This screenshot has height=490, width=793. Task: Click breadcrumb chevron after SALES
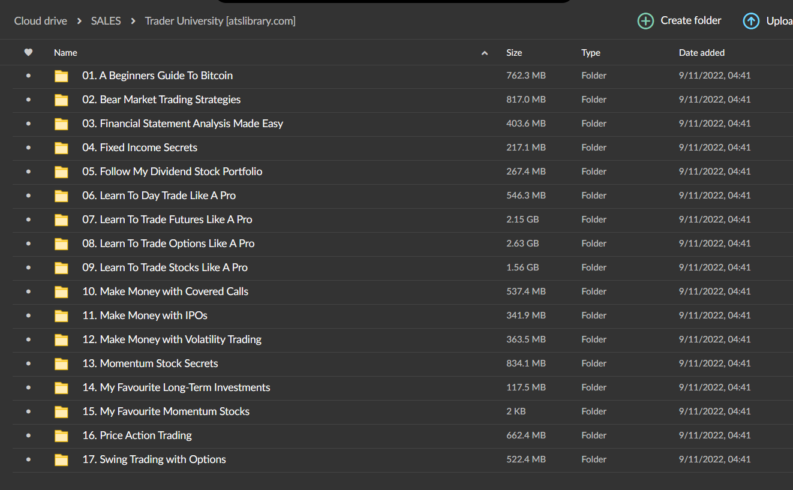point(133,21)
